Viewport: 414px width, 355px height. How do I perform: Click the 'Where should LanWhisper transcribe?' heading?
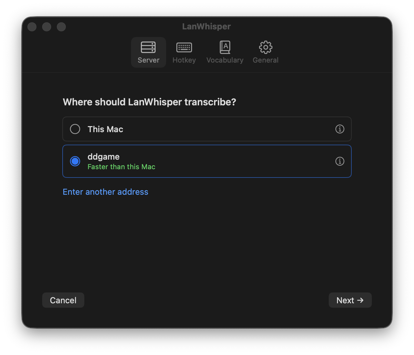[149, 102]
